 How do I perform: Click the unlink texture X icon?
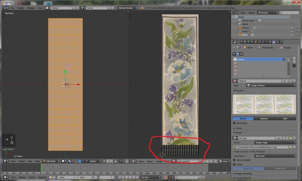tap(294, 81)
